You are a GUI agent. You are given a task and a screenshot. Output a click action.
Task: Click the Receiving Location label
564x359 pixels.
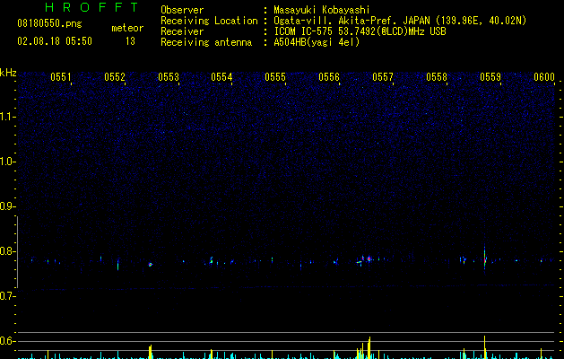[x=209, y=21]
